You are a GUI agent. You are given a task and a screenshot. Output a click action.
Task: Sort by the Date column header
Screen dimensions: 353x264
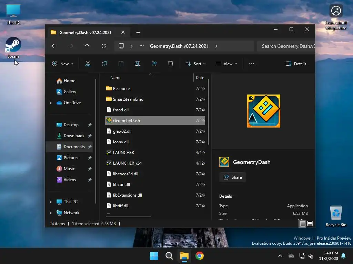[x=200, y=78]
